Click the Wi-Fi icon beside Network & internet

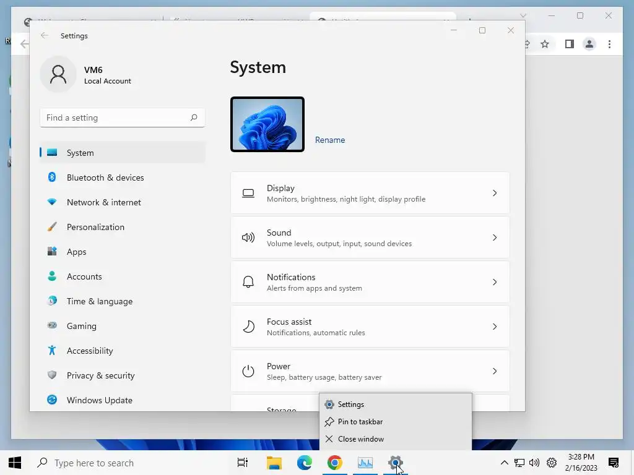click(52, 202)
